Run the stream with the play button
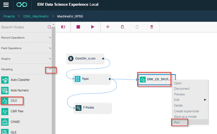The image size is (217, 134). [93, 27]
